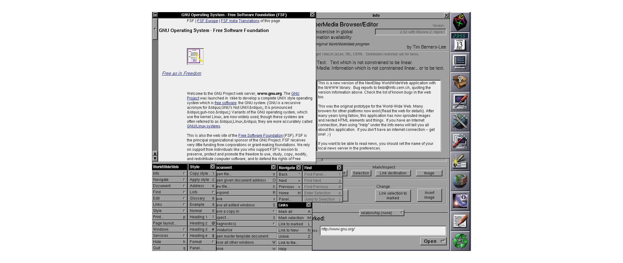
Task: Close the Links menu panel
Action: (x=308, y=205)
